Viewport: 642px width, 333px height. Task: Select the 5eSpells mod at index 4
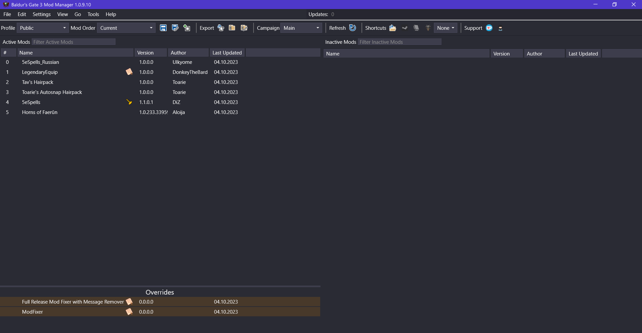point(160,102)
